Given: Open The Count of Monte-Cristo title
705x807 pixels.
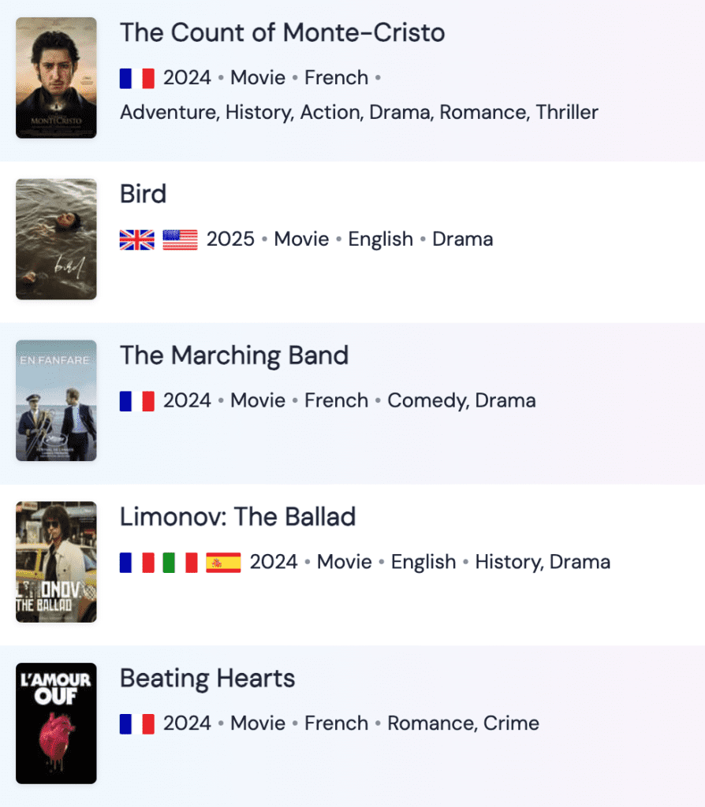Looking at the screenshot, I should 282,32.
